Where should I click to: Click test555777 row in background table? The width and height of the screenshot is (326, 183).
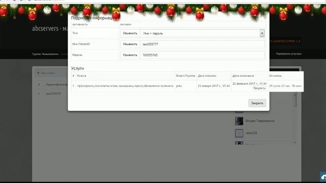click(x=53, y=94)
